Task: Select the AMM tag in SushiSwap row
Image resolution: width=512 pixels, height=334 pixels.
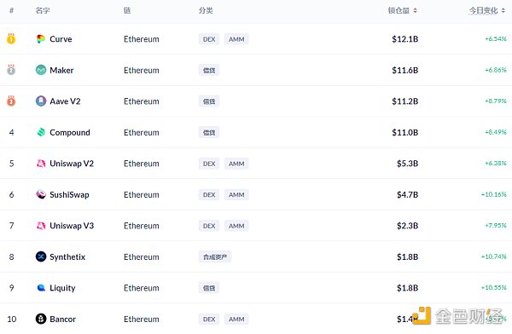Action: (236, 195)
